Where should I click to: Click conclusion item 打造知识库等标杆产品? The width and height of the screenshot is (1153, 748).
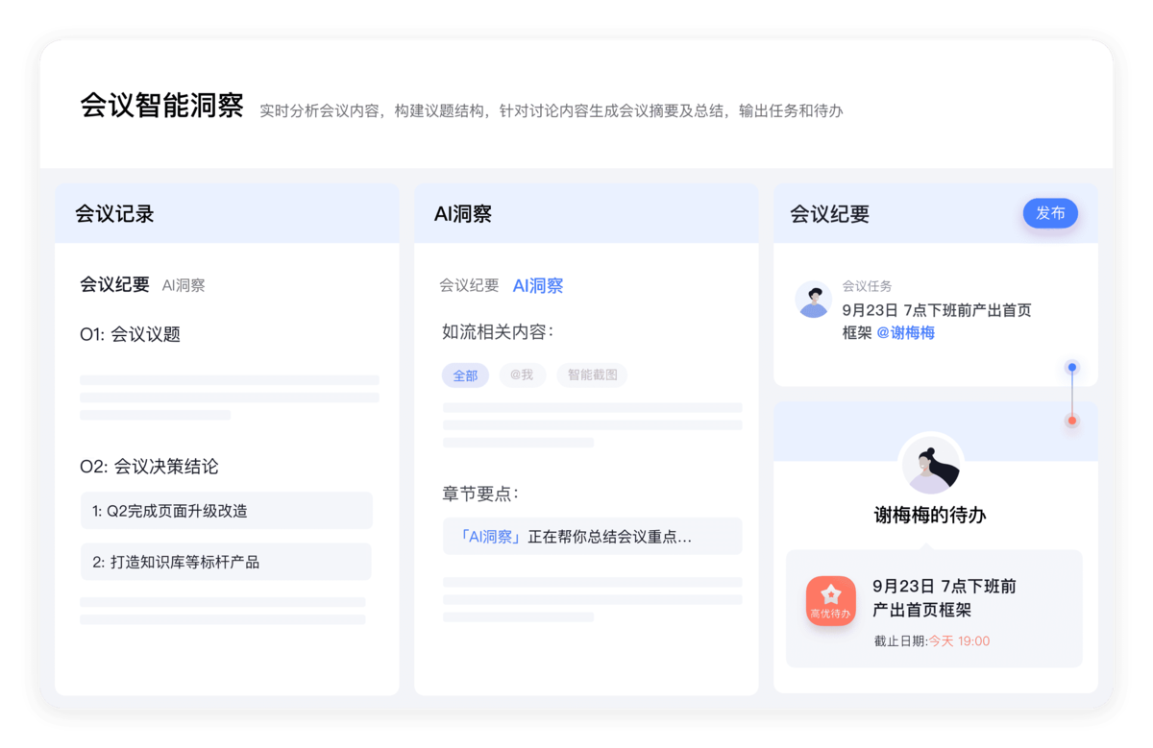(225, 561)
